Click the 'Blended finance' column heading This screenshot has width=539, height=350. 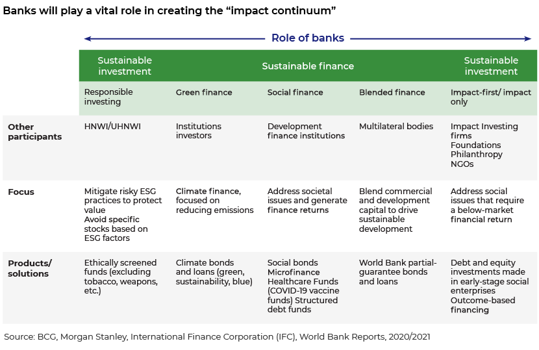click(392, 92)
